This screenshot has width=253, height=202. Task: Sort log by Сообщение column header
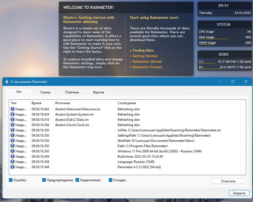pyautogui.click(x=178, y=103)
